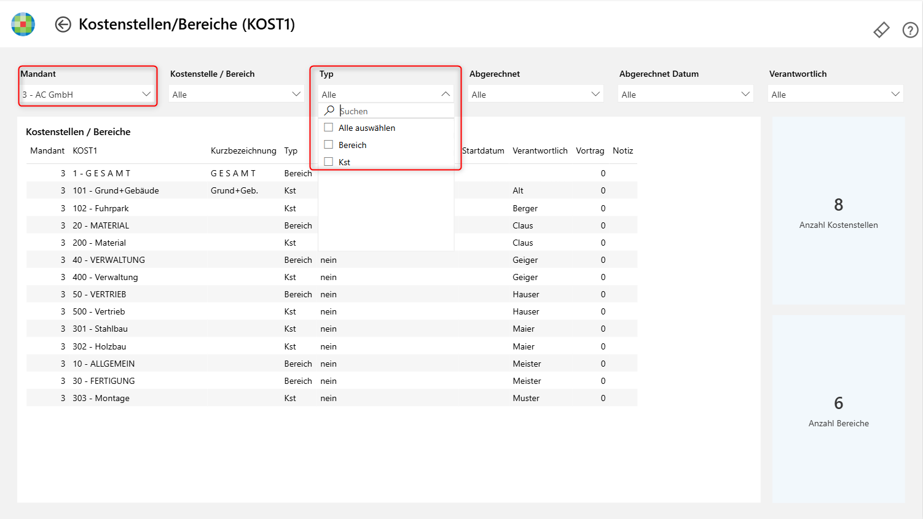Select the 8 Anzahl Kostenstellen card
The image size is (923, 519).
[x=838, y=212]
